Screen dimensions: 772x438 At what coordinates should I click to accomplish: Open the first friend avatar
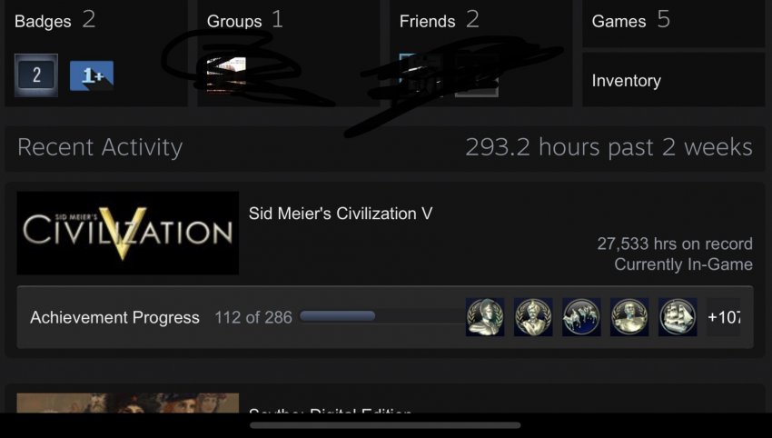[420, 75]
